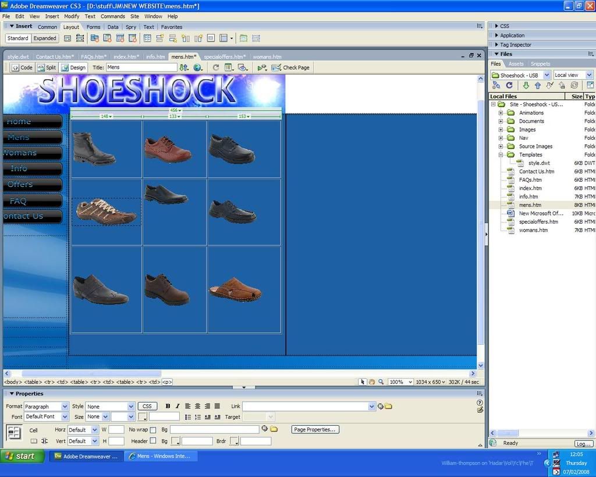Click the Unordered List icon
596x477 pixels.
pyautogui.click(x=188, y=417)
